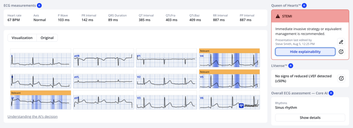This screenshot has height=128, width=353.
Task: Click the R badge beside LVsense
Action: 291,66
